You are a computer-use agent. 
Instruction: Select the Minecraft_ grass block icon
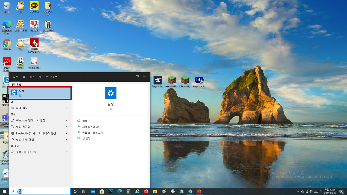(185, 82)
